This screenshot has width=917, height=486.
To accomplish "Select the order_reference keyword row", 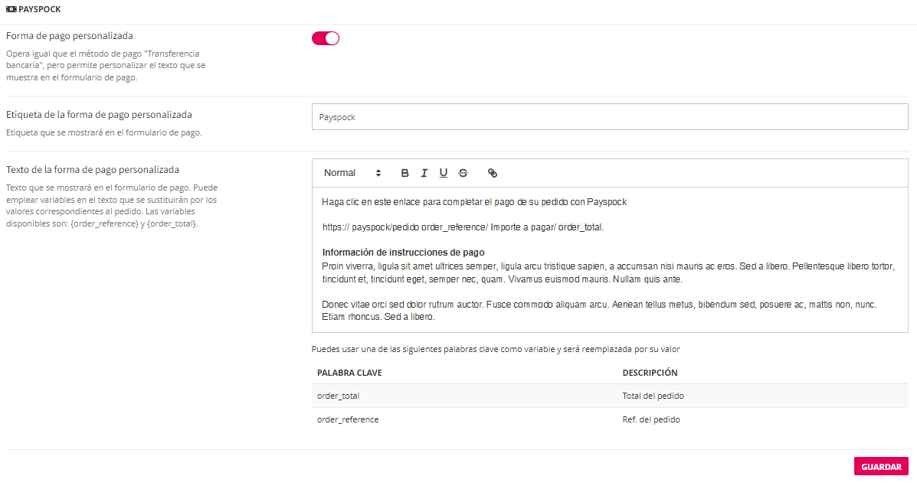I will point(348,419).
